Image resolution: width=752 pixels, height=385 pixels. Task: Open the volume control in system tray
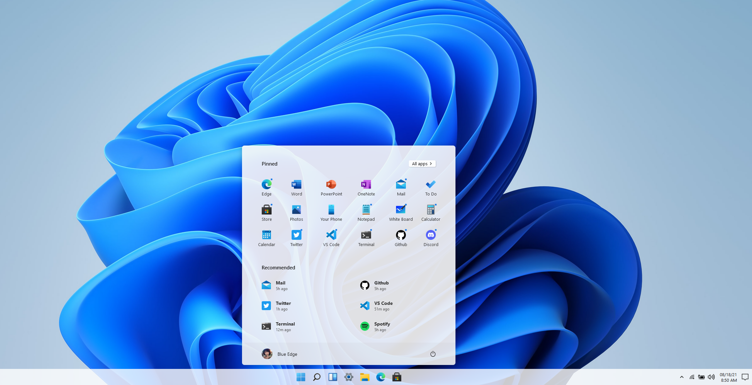point(711,377)
